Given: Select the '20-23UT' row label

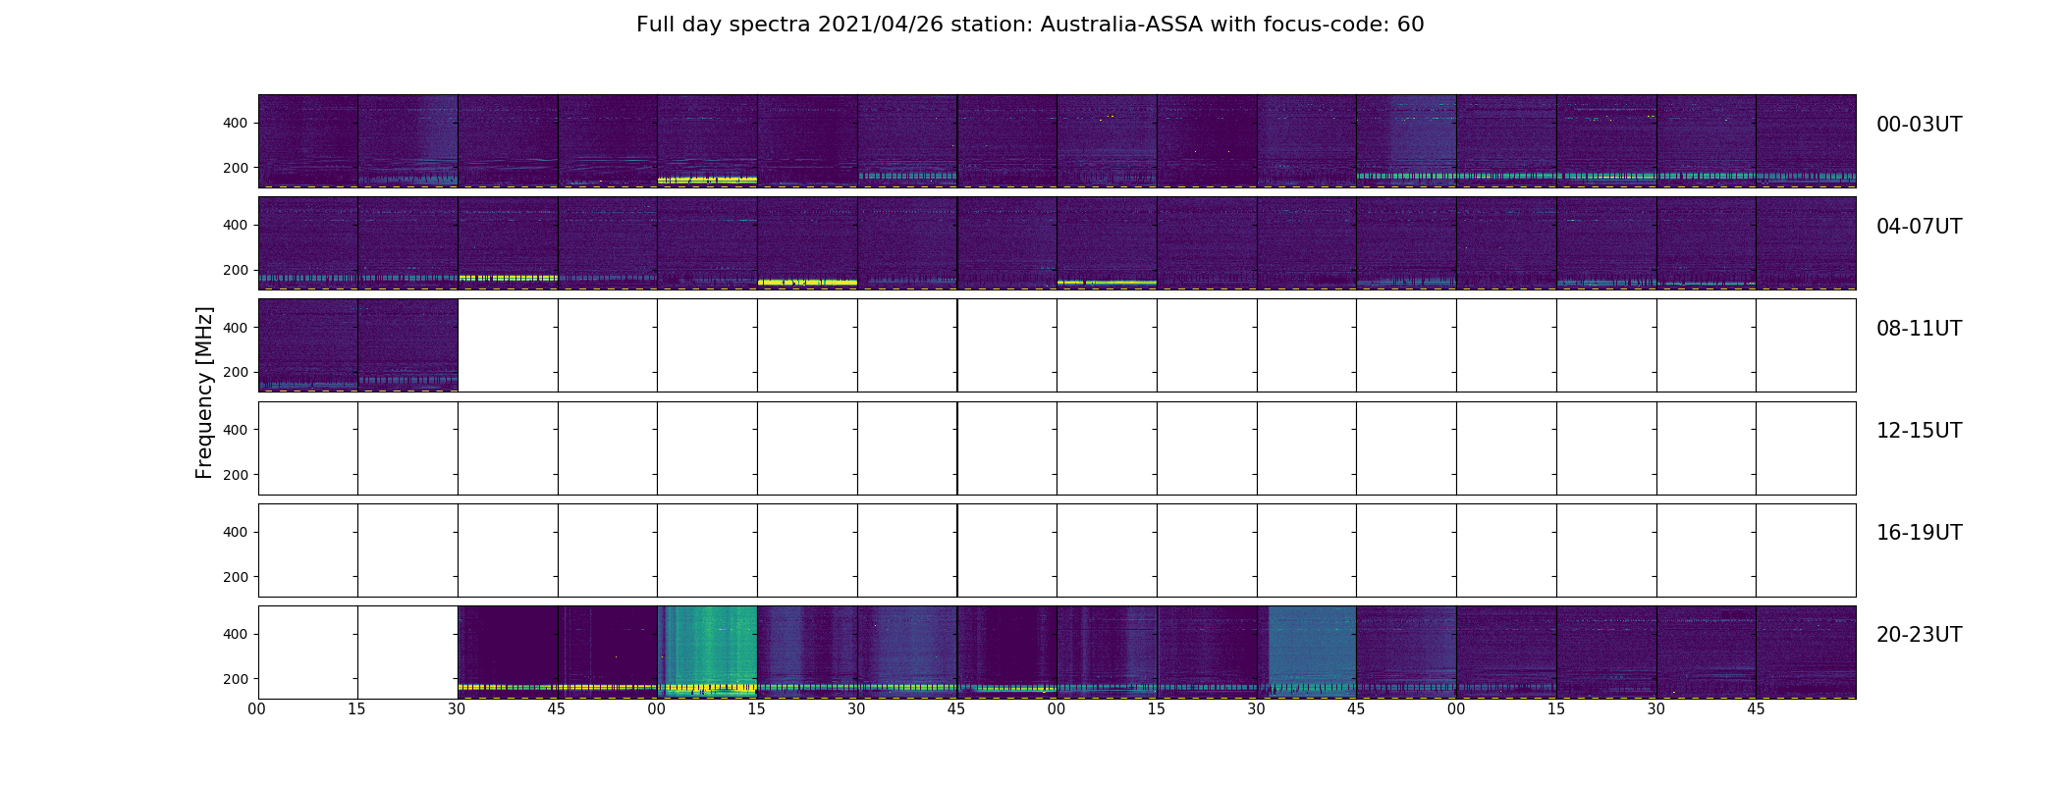Looking at the screenshot, I should [x=1919, y=635].
